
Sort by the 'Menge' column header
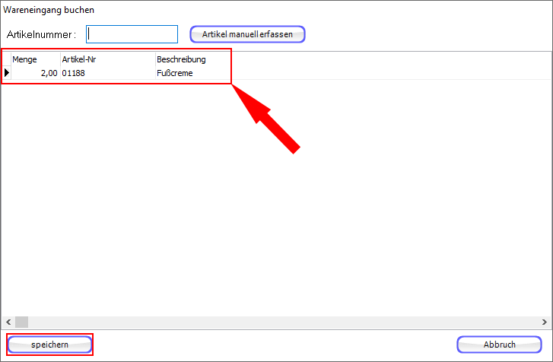(x=35, y=59)
